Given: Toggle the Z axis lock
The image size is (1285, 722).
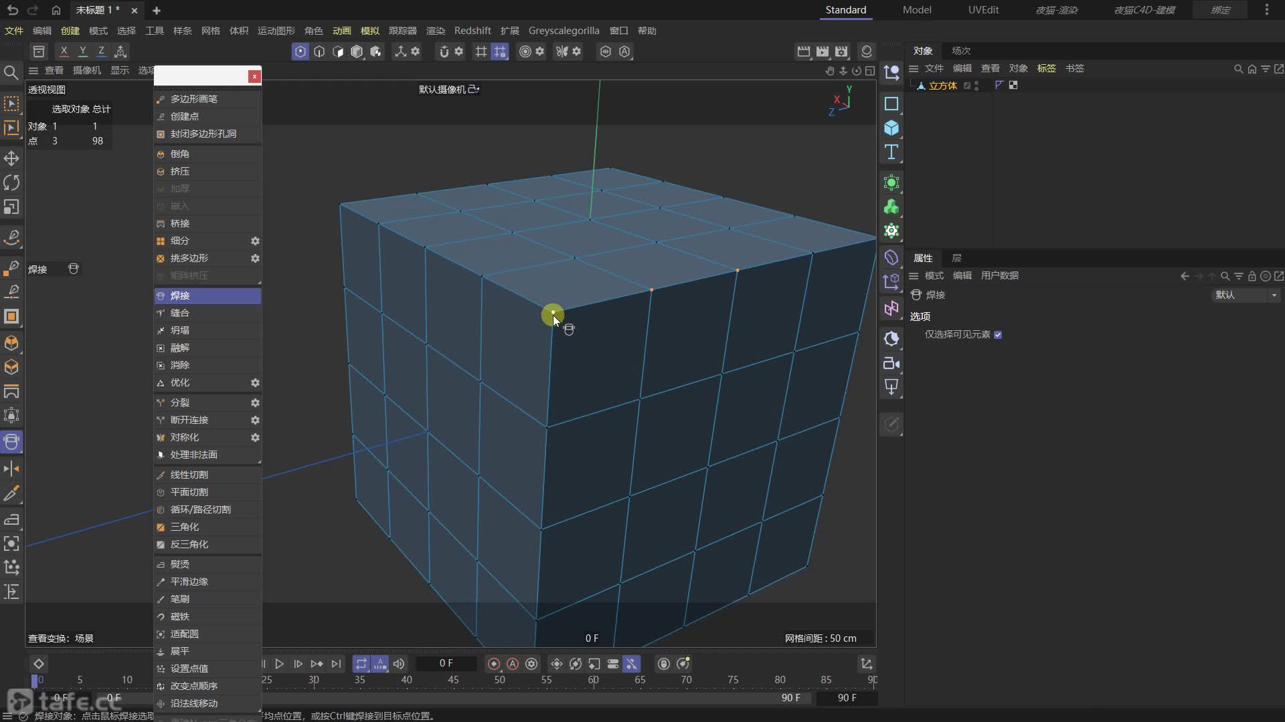Looking at the screenshot, I should [101, 51].
